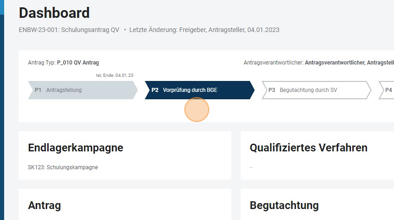394x220 pixels.
Task: Click the ENBW-23-001: Schulungsantrag QV title
Action: point(69,30)
